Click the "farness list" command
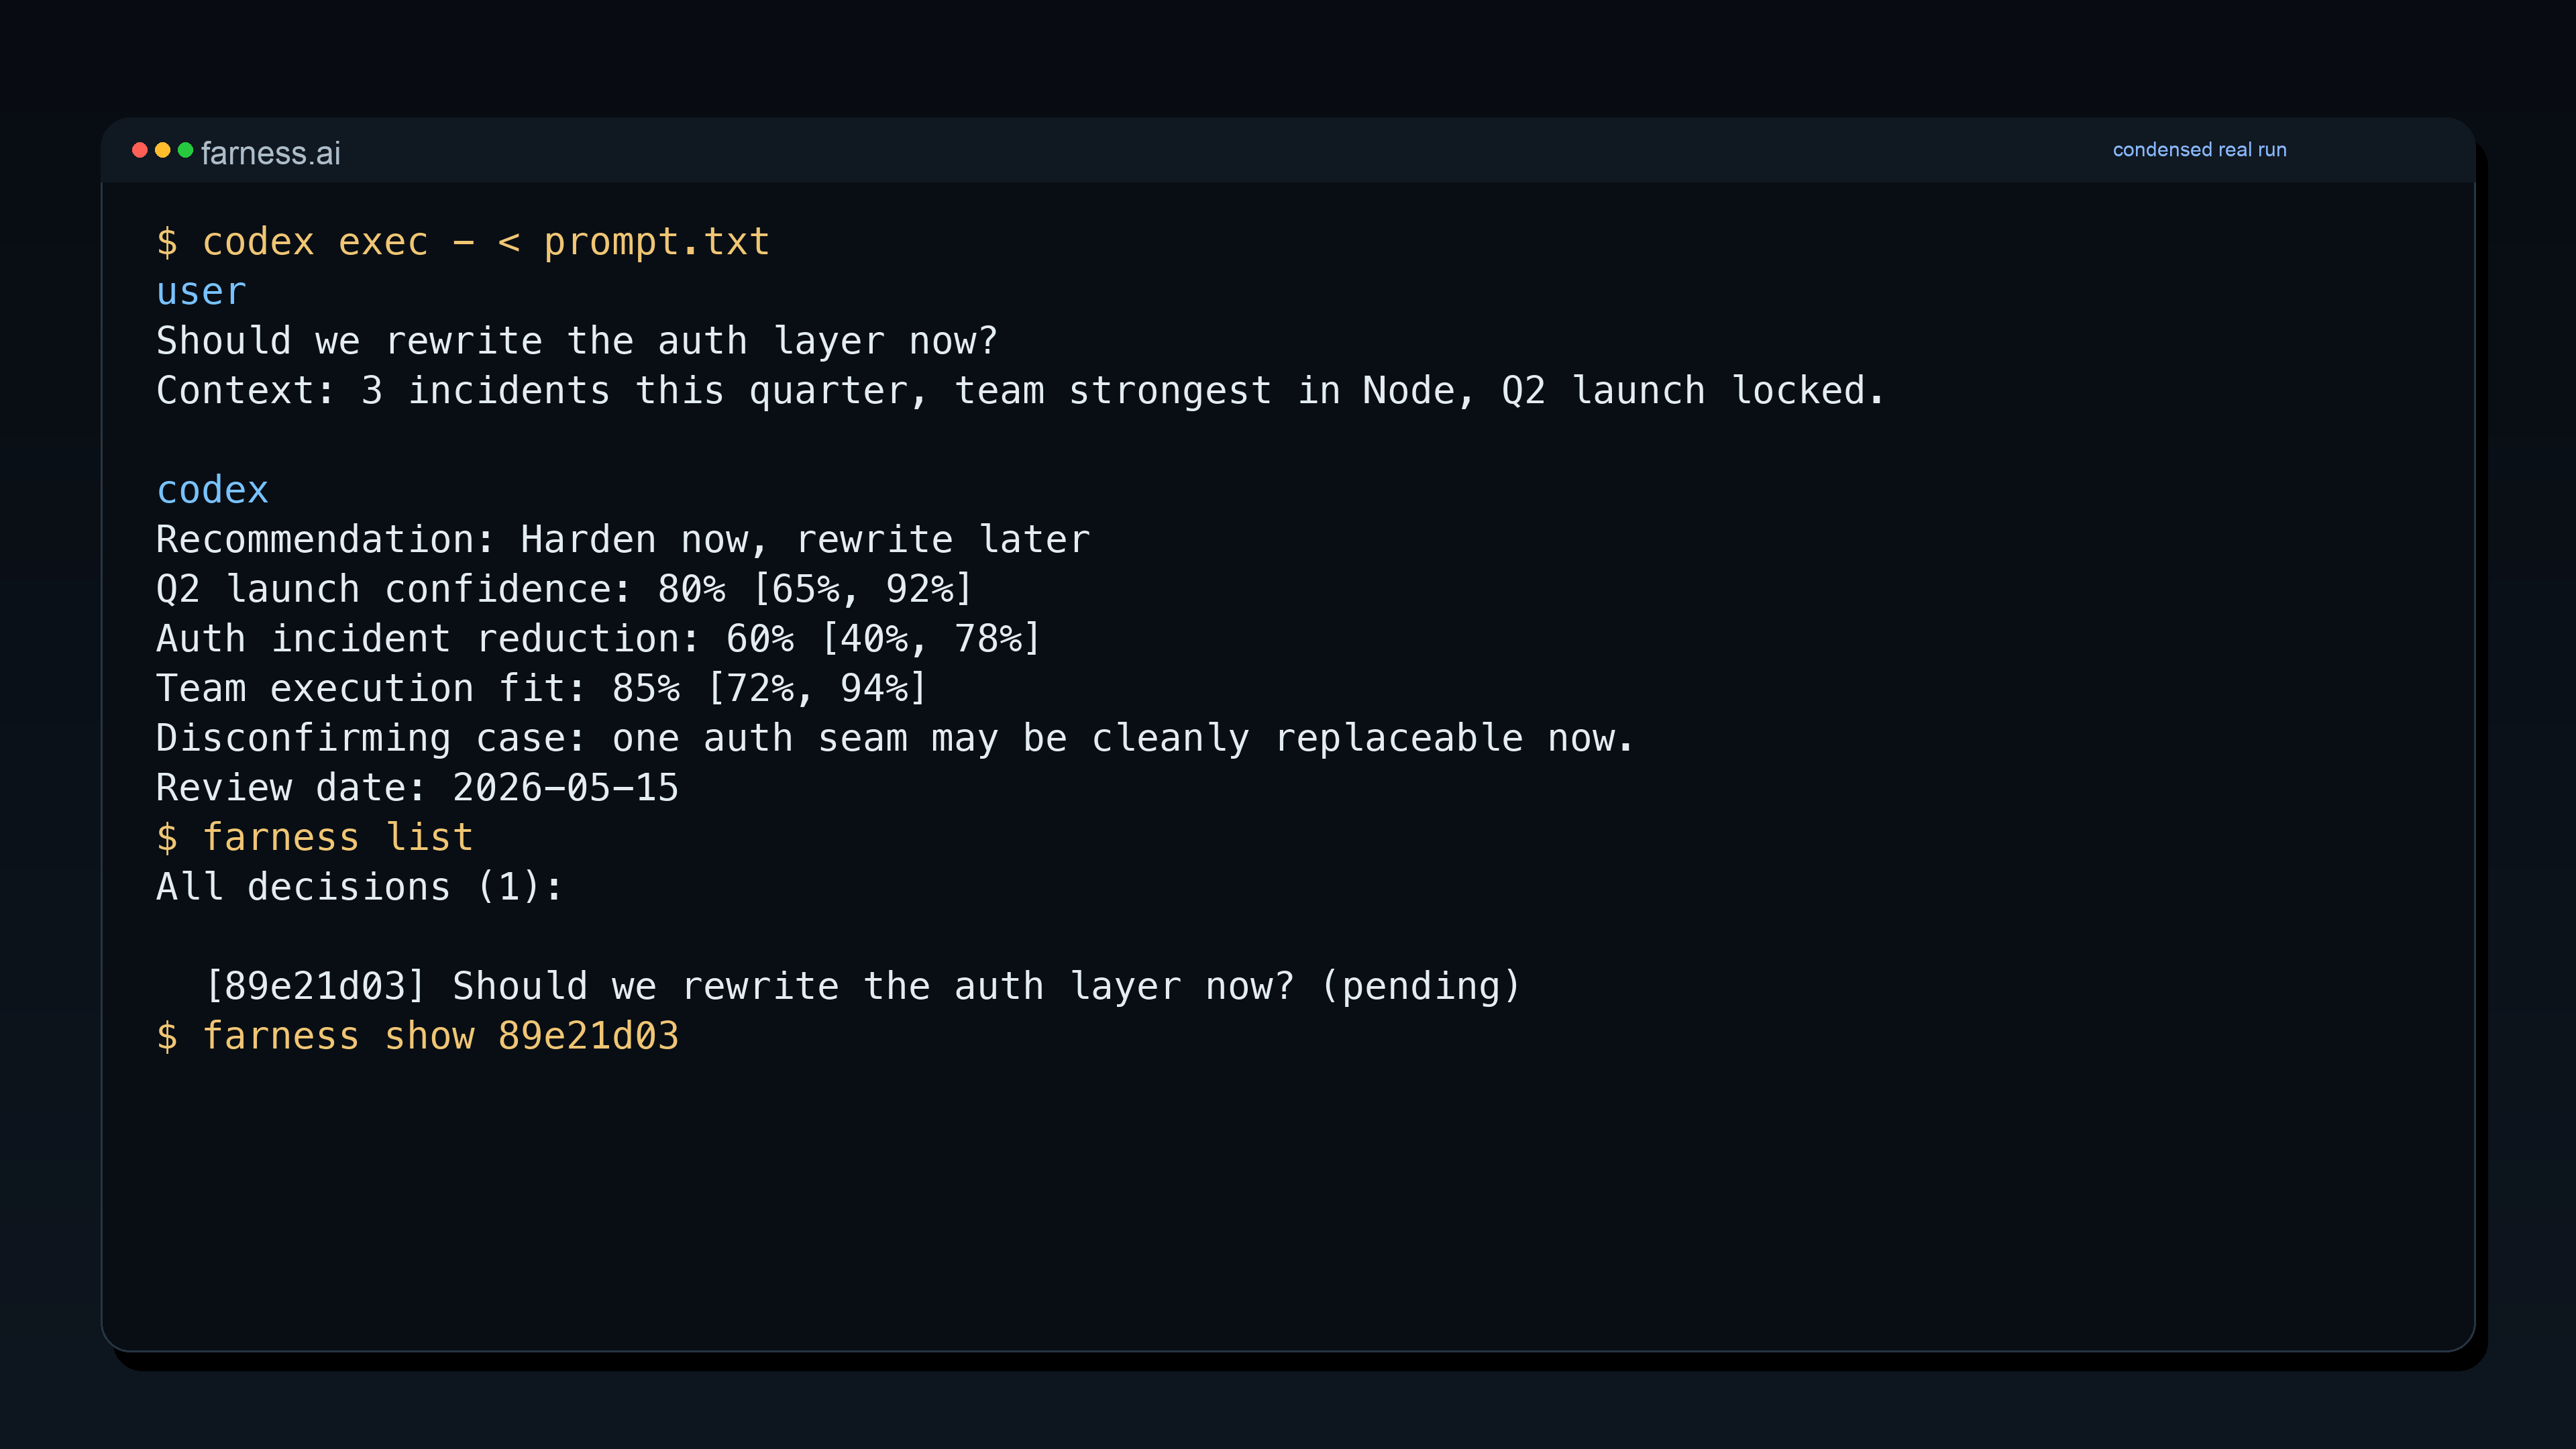The width and height of the screenshot is (2576, 1449). click(315, 837)
